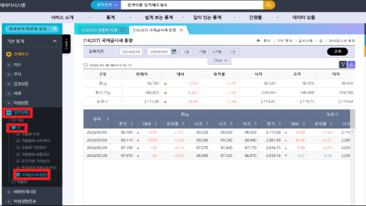
Task: Click the 2024/03/05 date cell
Action: tap(97, 132)
